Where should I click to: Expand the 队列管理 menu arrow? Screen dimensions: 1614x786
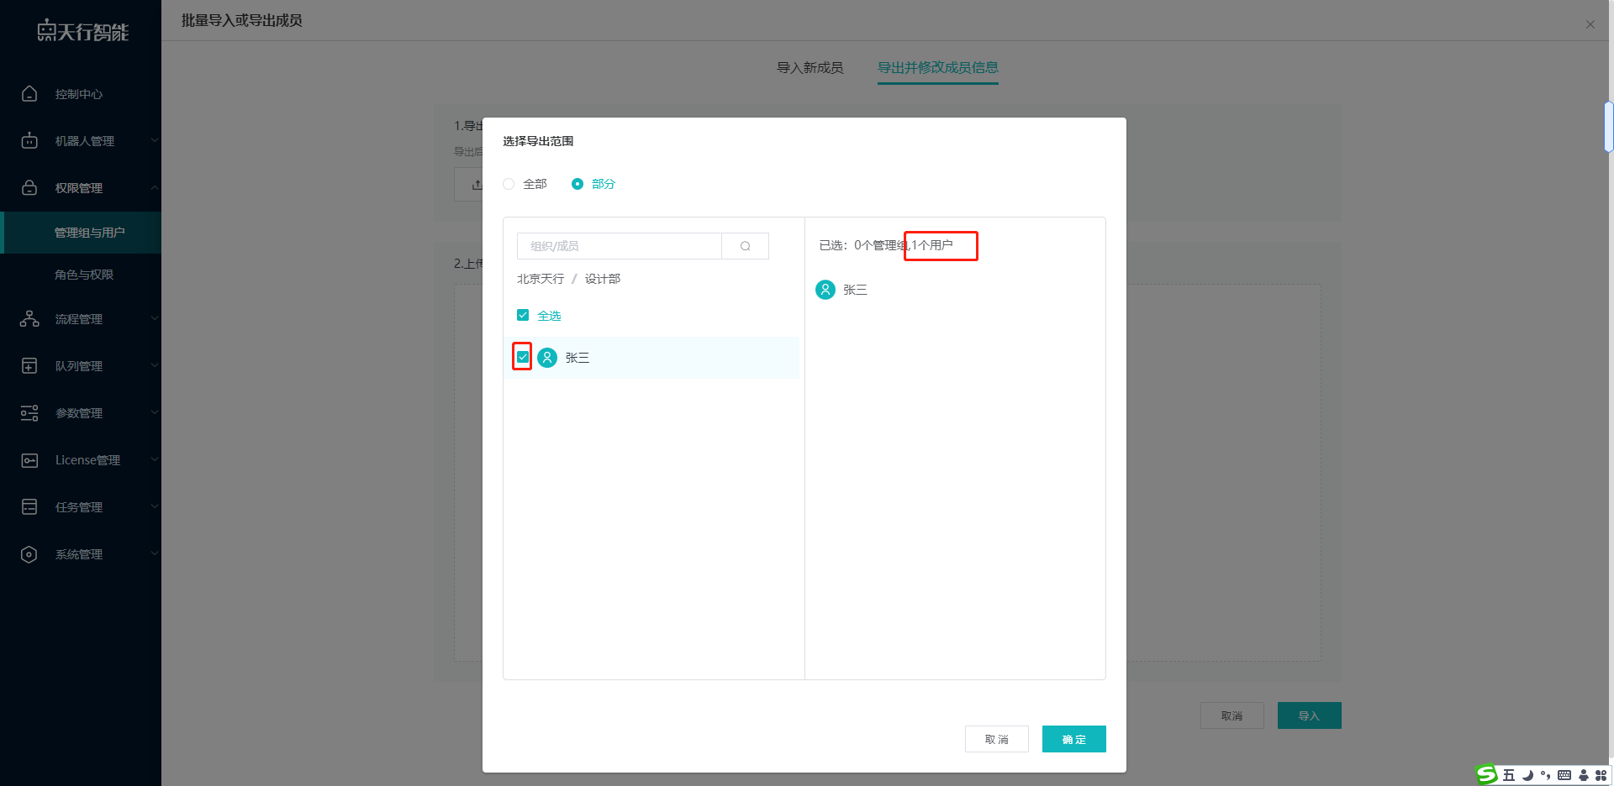(x=154, y=365)
